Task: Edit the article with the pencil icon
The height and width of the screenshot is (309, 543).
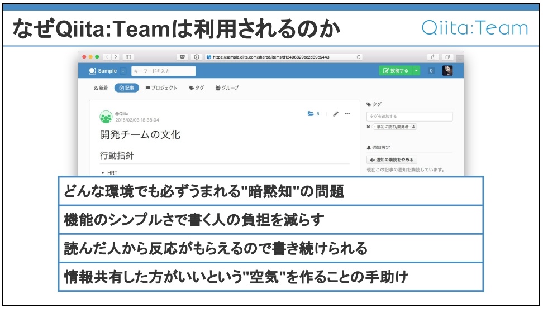Action: (x=336, y=114)
